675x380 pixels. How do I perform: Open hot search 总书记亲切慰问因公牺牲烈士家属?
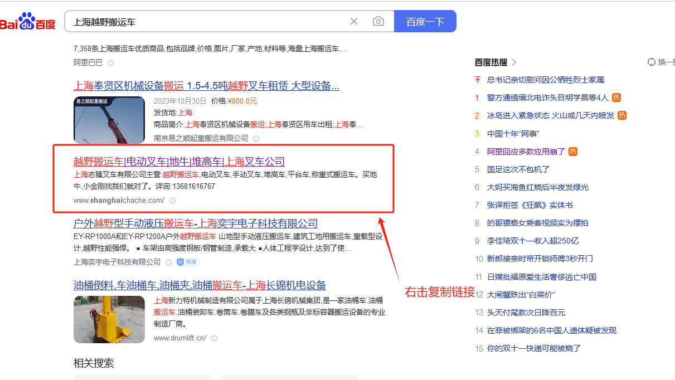click(546, 80)
